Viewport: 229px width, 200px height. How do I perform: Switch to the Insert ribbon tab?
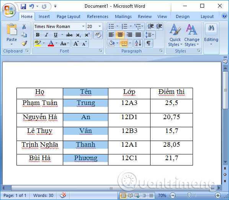44,16
